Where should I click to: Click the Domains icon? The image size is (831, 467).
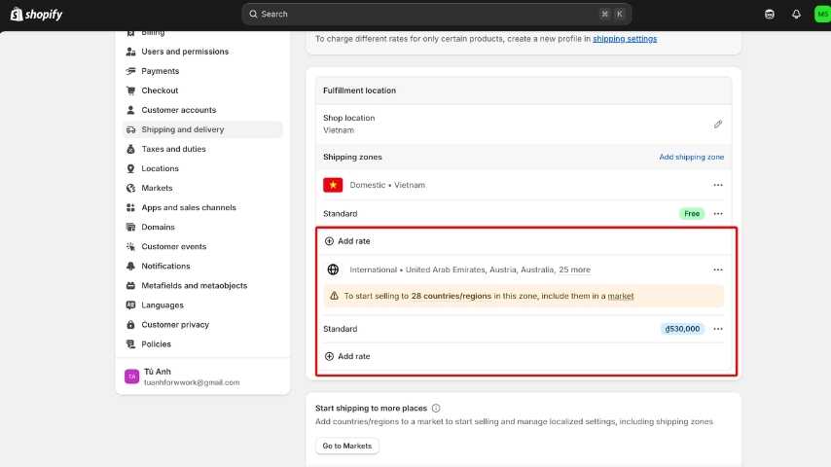click(x=131, y=227)
